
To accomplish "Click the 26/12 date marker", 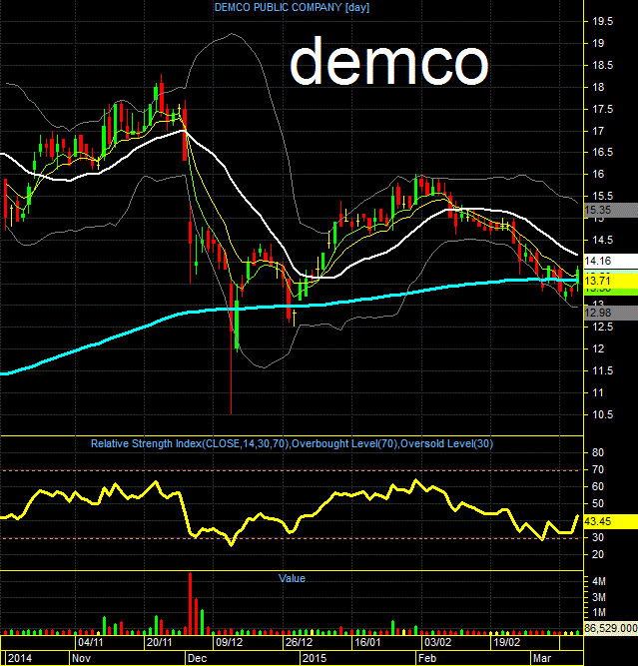I will coord(299,642).
